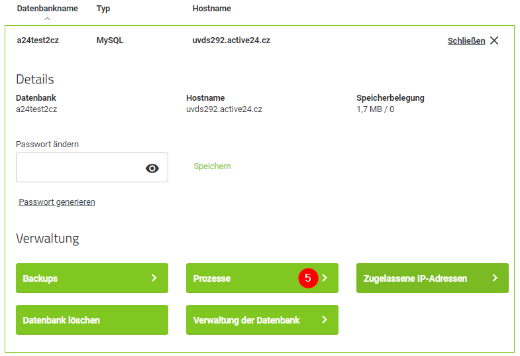This screenshot has width=520, height=356.
Task: Click the chevron on Zugelassene IP-Adressen
Action: pyautogui.click(x=495, y=278)
